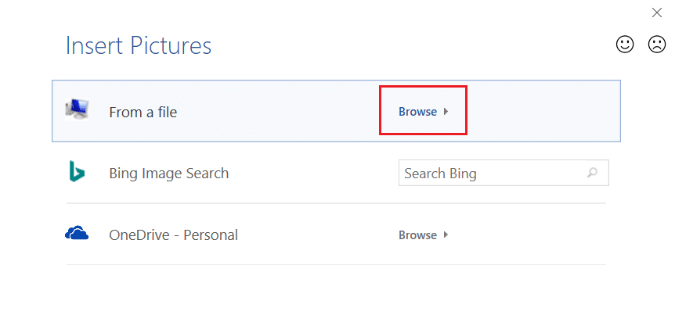This screenshot has width=675, height=315.
Task: Click the smiley face feedback icon
Action: tap(625, 45)
